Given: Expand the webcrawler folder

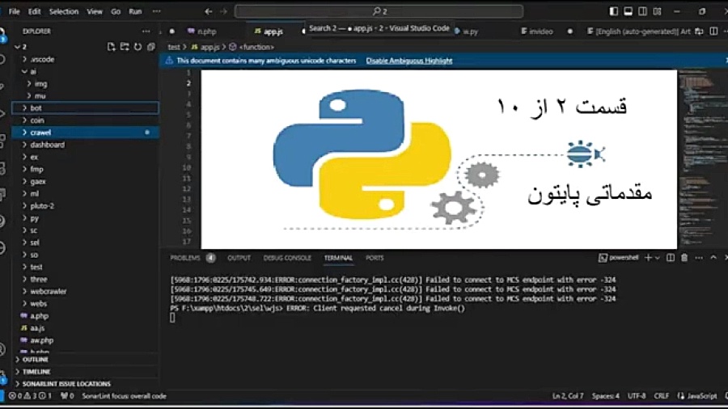Looking at the screenshot, I should (x=85, y=292).
